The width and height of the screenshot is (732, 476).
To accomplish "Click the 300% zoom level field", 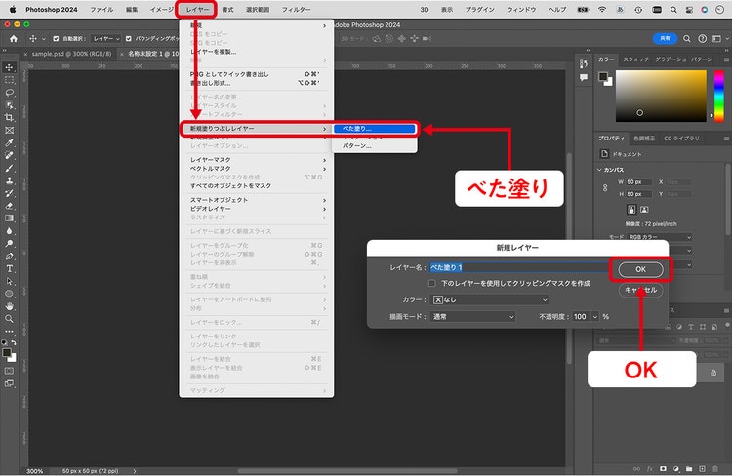I will pos(35,471).
